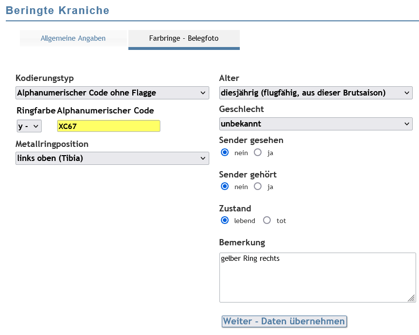The width and height of the screenshot is (419, 335).
Task: Click the Kodierungstyp dropdown chevron arrow
Action: click(x=203, y=93)
